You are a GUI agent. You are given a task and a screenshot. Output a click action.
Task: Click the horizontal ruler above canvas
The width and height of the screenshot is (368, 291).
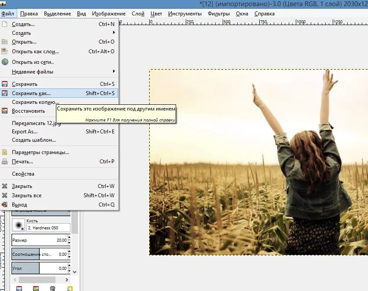[243, 22]
